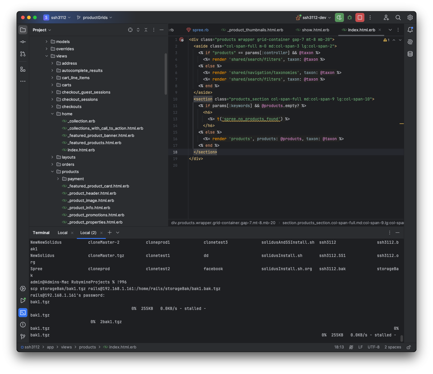Open the Commit tool window icon
Viewport: 433px width, 374px height.
coord(23,42)
